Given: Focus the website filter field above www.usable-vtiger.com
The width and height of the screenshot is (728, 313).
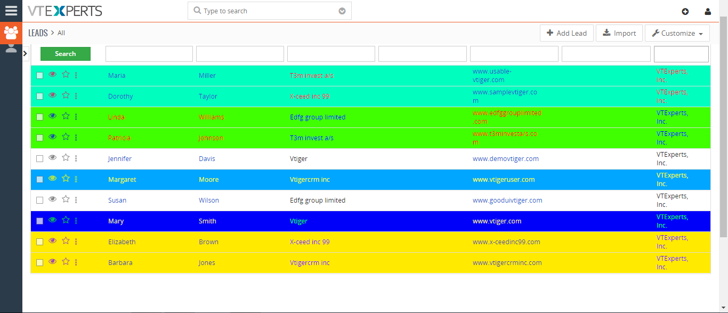Looking at the screenshot, I should click(514, 54).
